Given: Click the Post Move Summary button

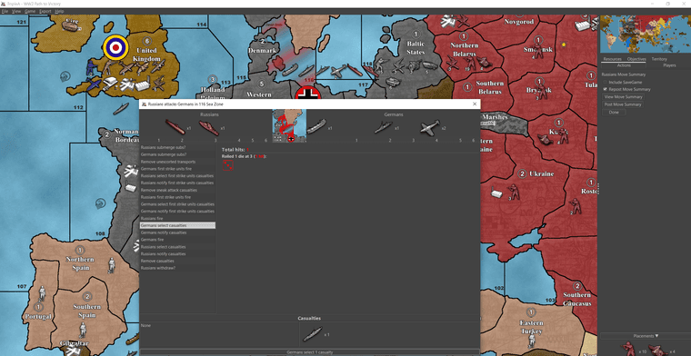Looking at the screenshot, I should pyautogui.click(x=623, y=104).
